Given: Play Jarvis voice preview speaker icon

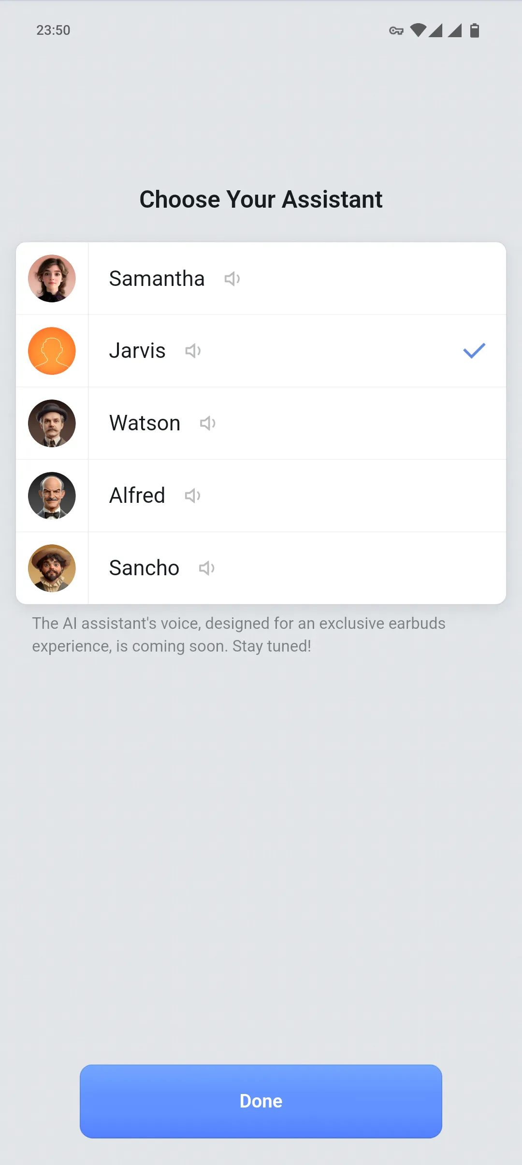Looking at the screenshot, I should [193, 351].
